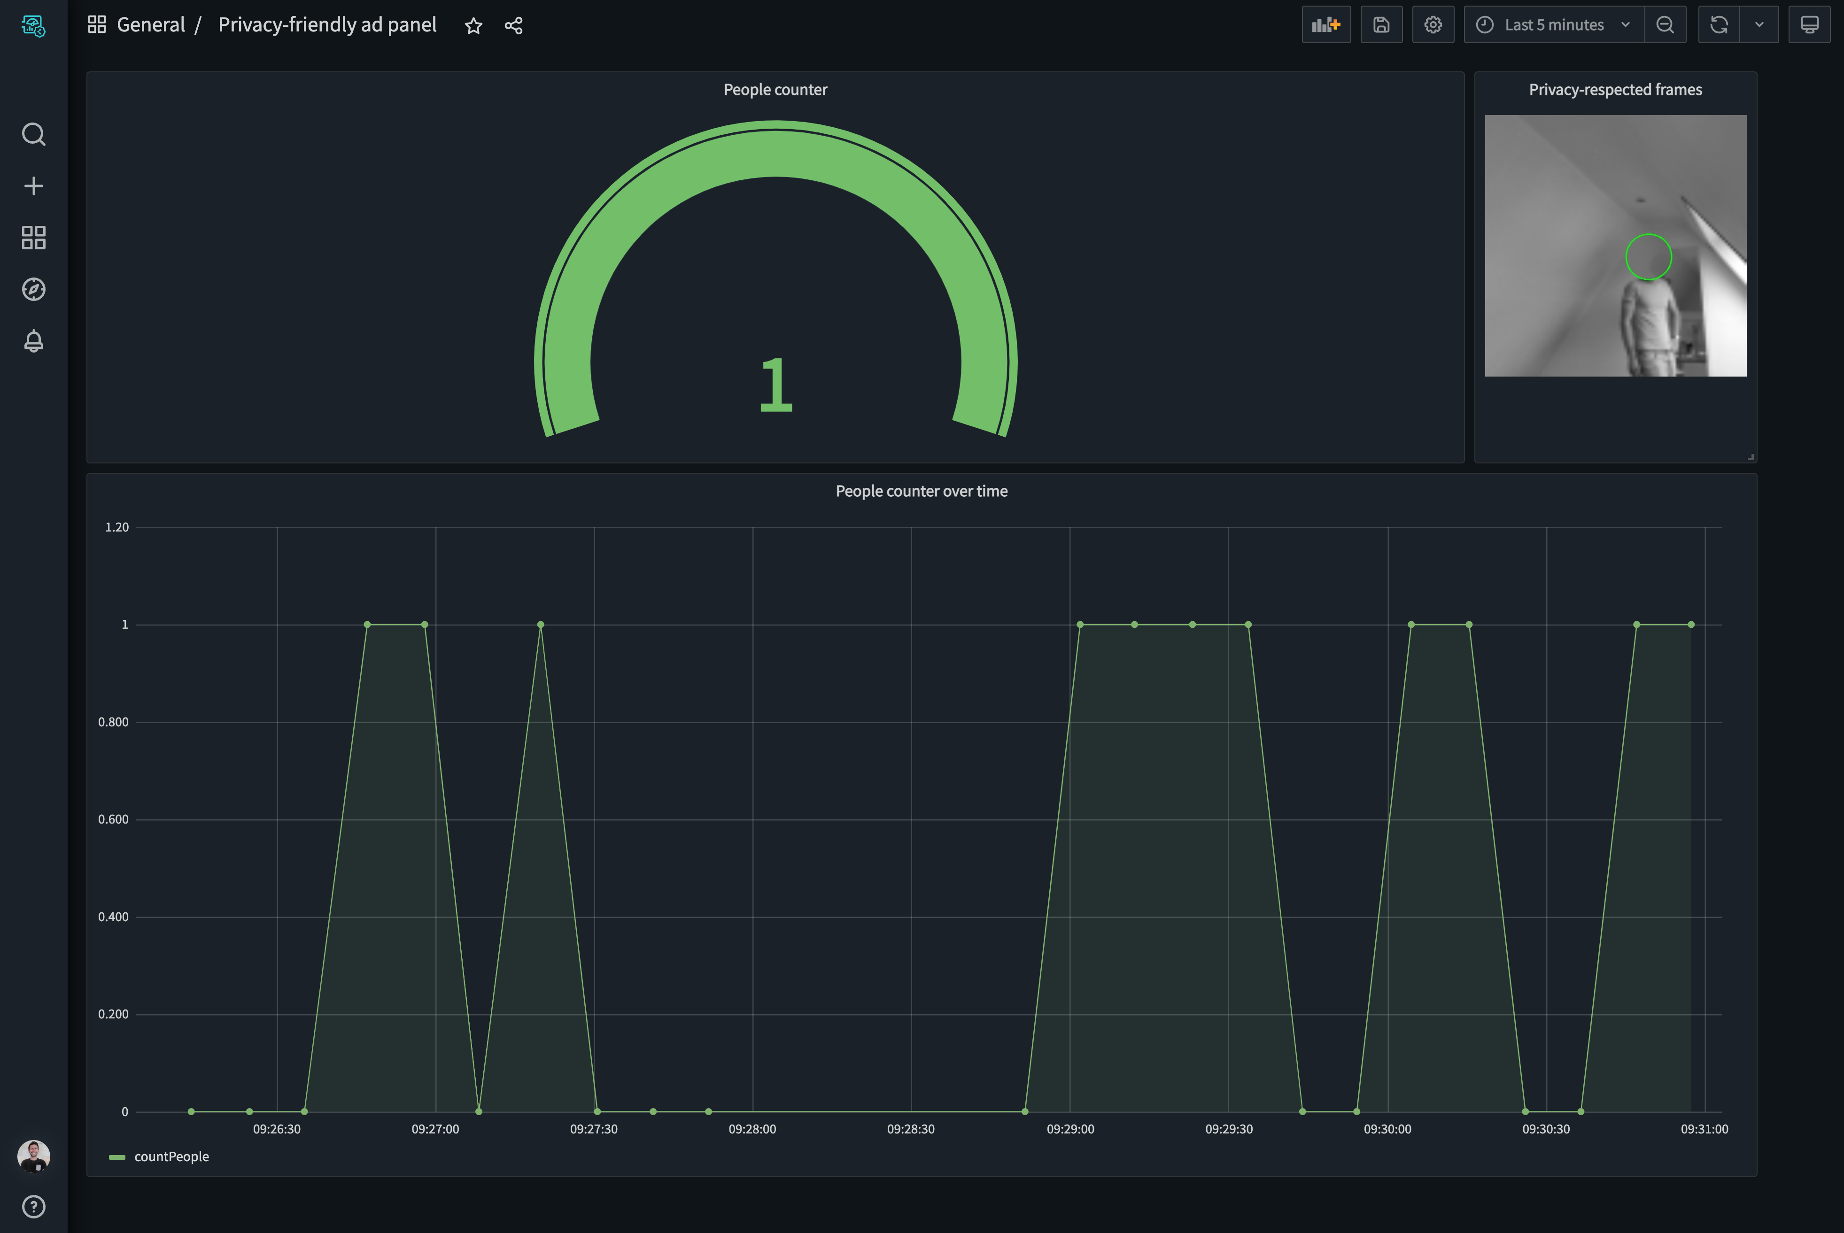Screen dimensions: 1844x1233
Task: Click the General folder breadcrumb
Action: tap(150, 25)
